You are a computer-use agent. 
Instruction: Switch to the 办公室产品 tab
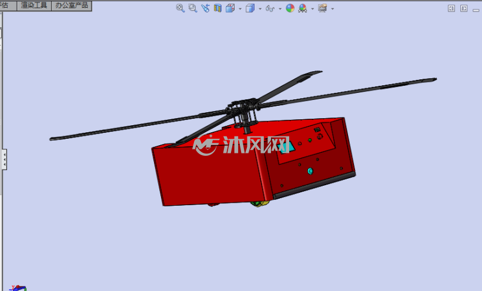(72, 5)
